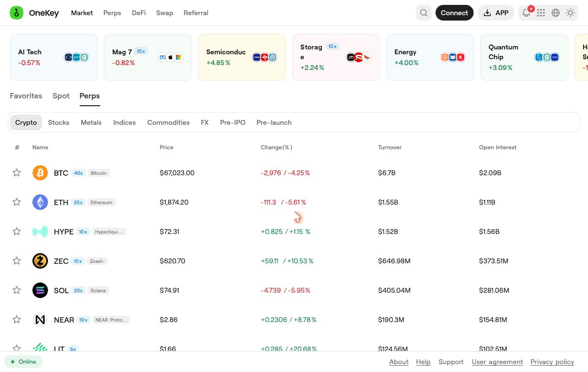Open the Storage sector card
588x372 pixels.
pyautogui.click(x=336, y=57)
